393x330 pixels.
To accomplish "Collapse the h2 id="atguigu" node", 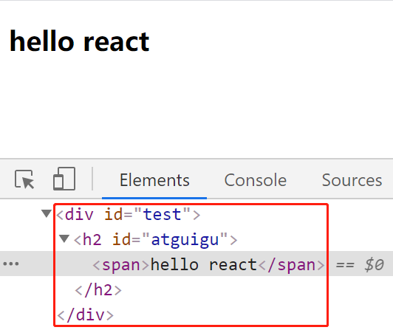I will click(x=64, y=238).
